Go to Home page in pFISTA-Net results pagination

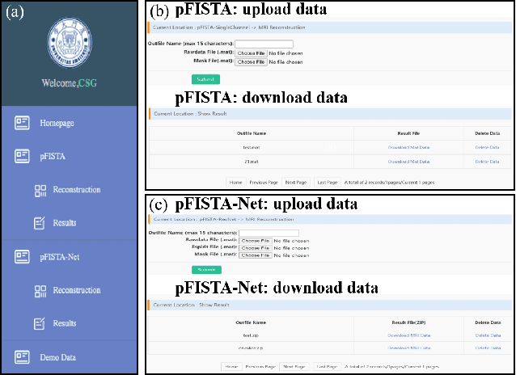(x=231, y=366)
